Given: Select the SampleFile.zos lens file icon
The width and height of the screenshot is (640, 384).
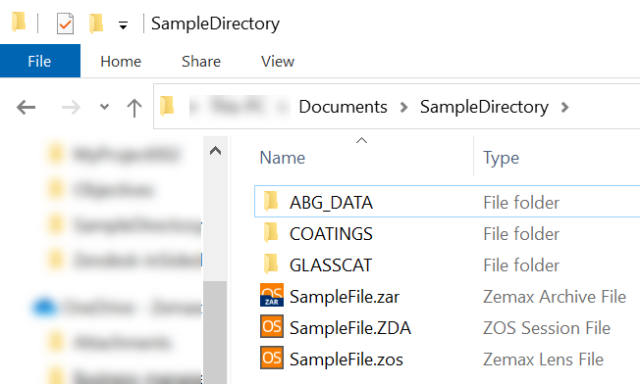Looking at the screenshot, I should [272, 358].
